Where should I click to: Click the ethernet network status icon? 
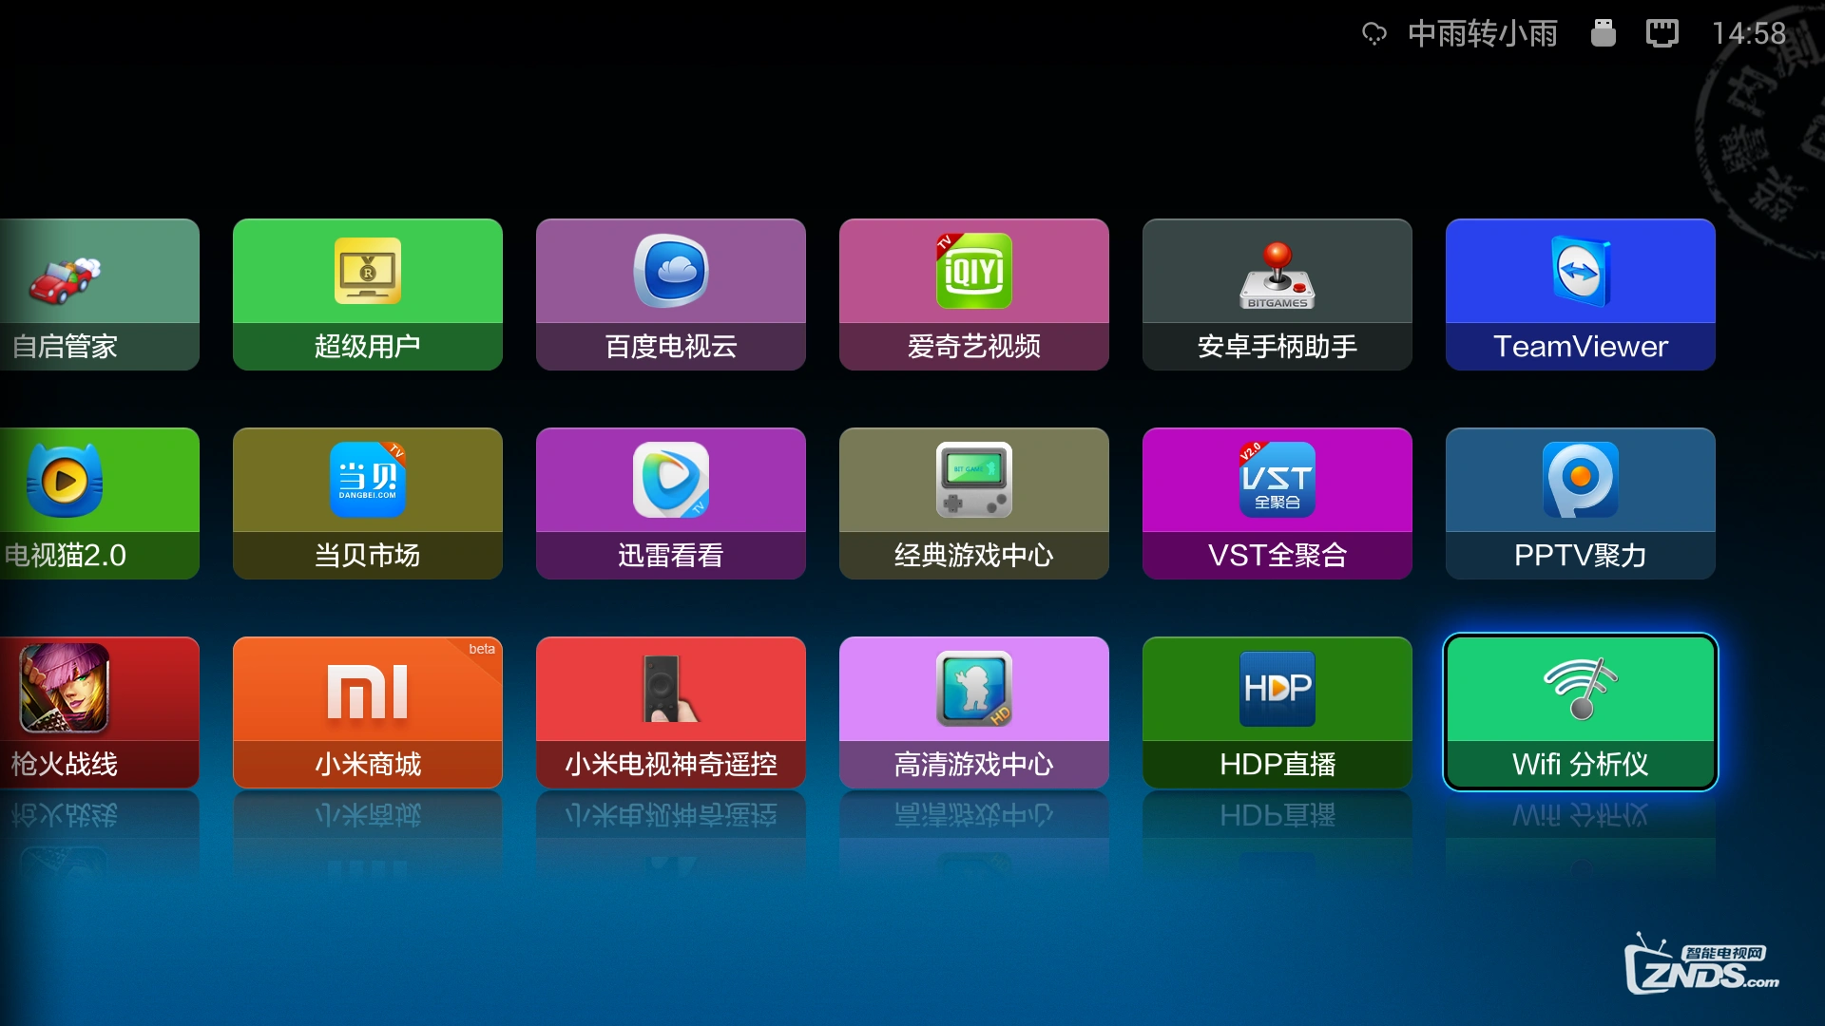click(x=1662, y=33)
